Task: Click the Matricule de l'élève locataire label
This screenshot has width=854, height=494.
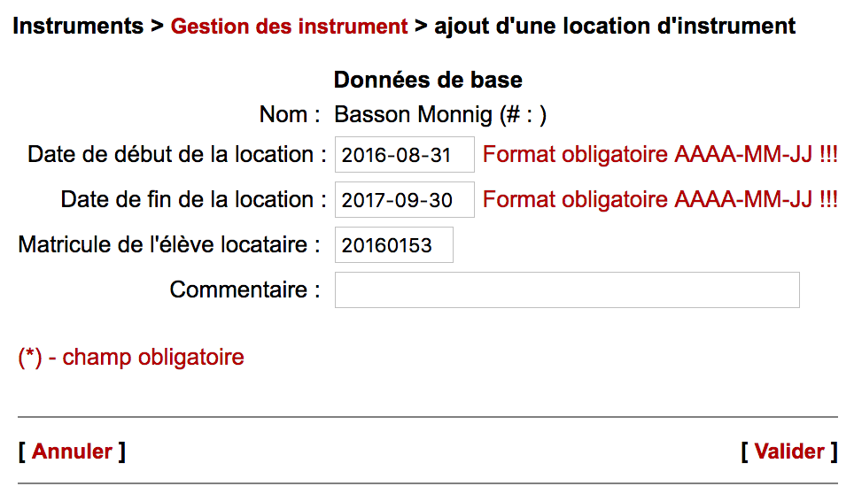Action: click(169, 245)
